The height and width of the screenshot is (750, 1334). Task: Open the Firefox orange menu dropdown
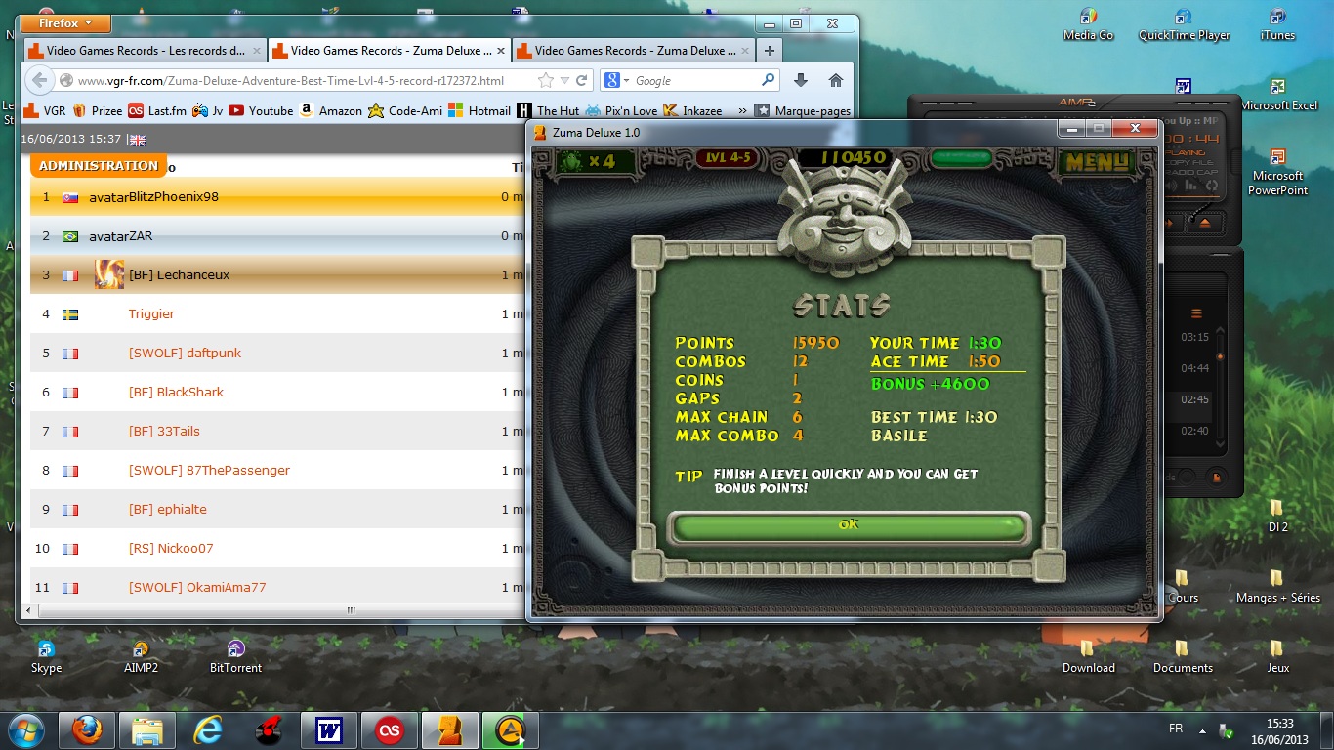pos(65,23)
